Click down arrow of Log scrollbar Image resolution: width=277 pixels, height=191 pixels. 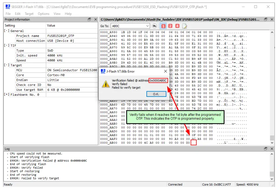pos(272,179)
